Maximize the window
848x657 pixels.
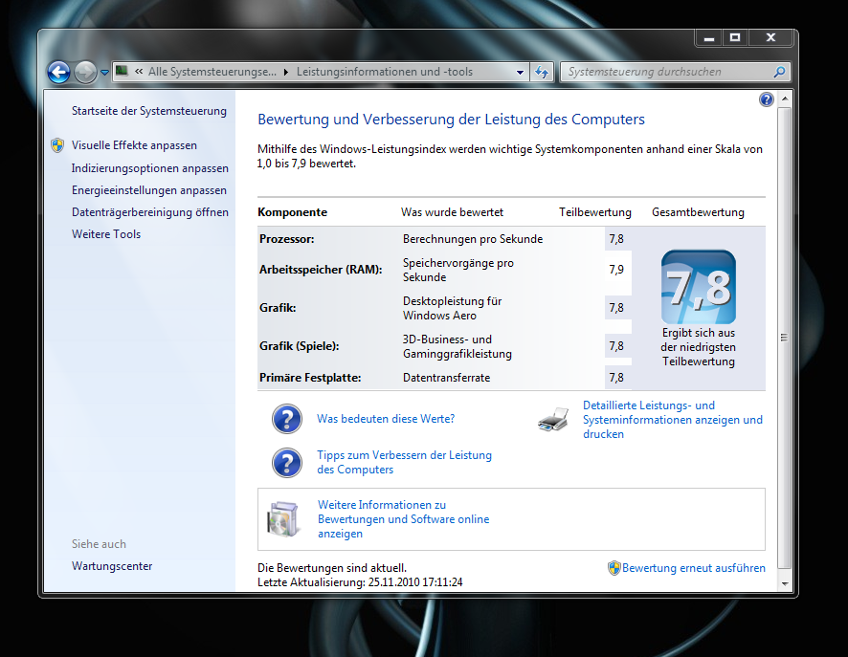[735, 38]
